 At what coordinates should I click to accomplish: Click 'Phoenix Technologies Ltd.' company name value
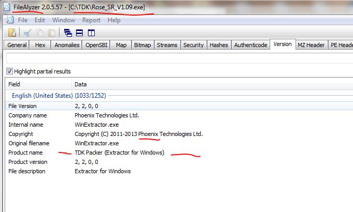(107, 115)
